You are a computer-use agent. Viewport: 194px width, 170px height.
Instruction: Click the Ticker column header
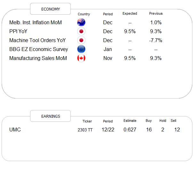[x=87, y=121]
